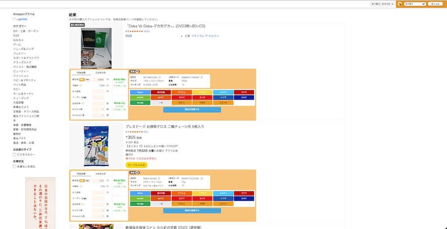This screenshot has width=447, height=229.
Task: Click aucfan button in プレステージ panel
Action: (140, 199)
